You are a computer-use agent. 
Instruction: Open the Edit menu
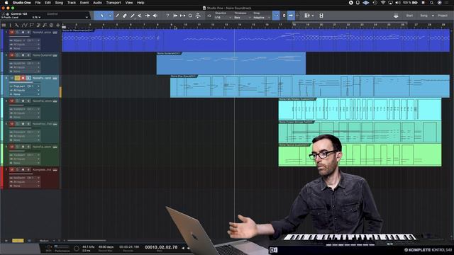tap(48, 3)
